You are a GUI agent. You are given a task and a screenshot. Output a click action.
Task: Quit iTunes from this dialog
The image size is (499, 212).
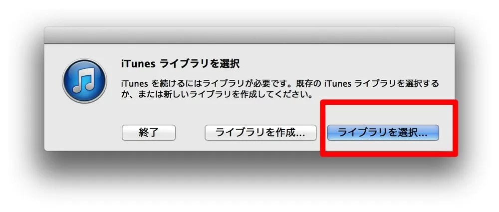click(x=149, y=133)
